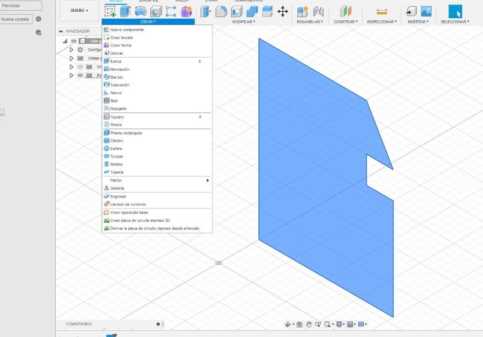The width and height of the screenshot is (483, 337).
Task: Expand the Configuración tree node
Action: tap(72, 50)
